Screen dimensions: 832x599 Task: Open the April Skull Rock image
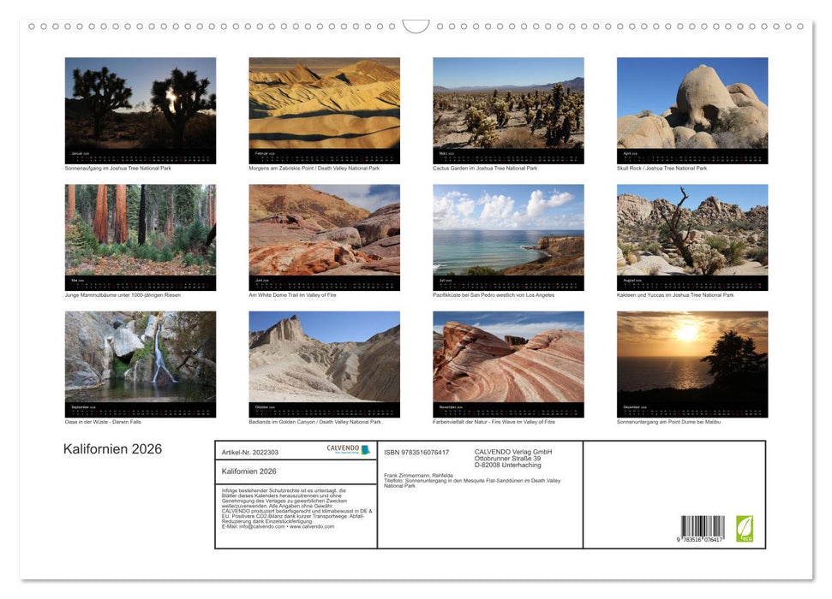pyautogui.click(x=691, y=107)
